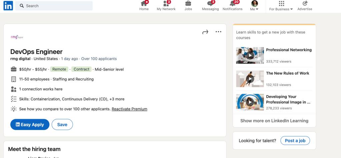Screen dimensions: 341x158
Task: Click the '278,233 viewers' count
Action: [279, 108]
